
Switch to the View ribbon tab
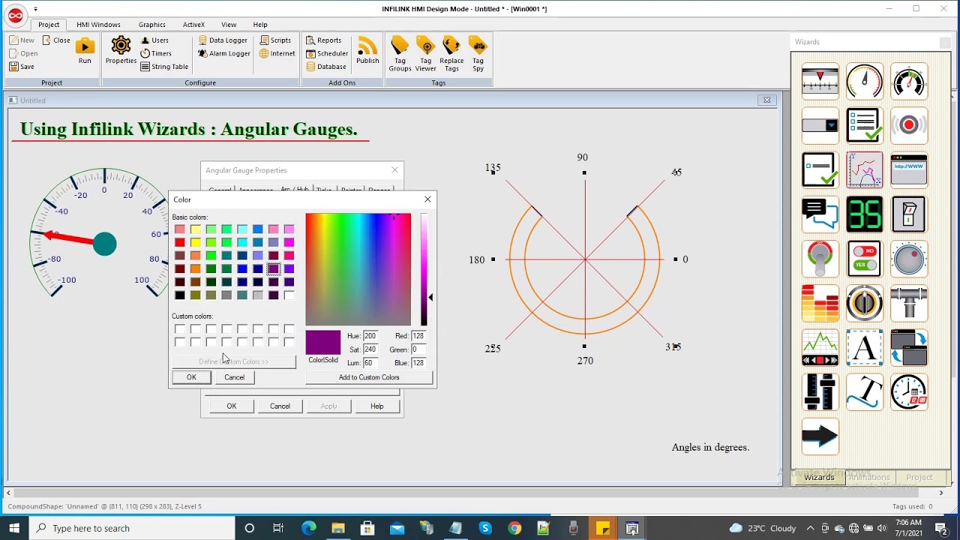click(229, 25)
